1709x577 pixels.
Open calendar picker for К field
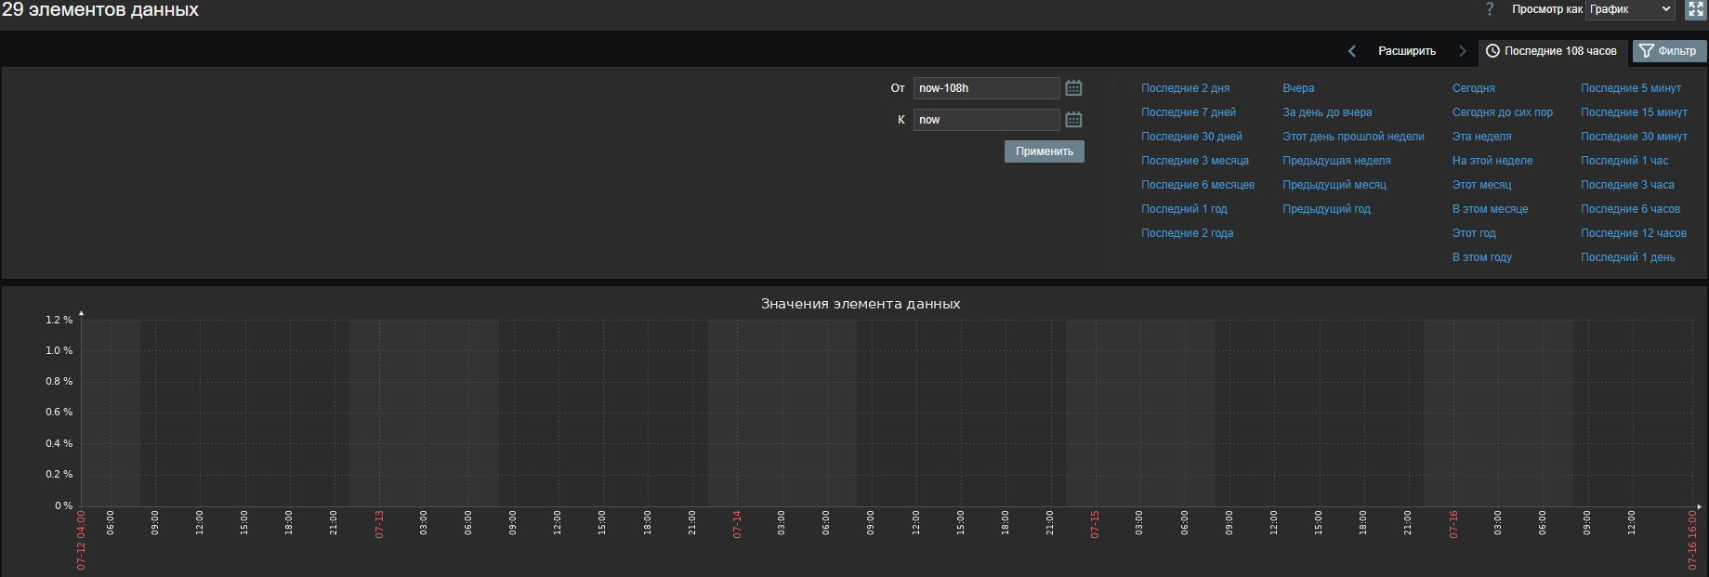1073,120
